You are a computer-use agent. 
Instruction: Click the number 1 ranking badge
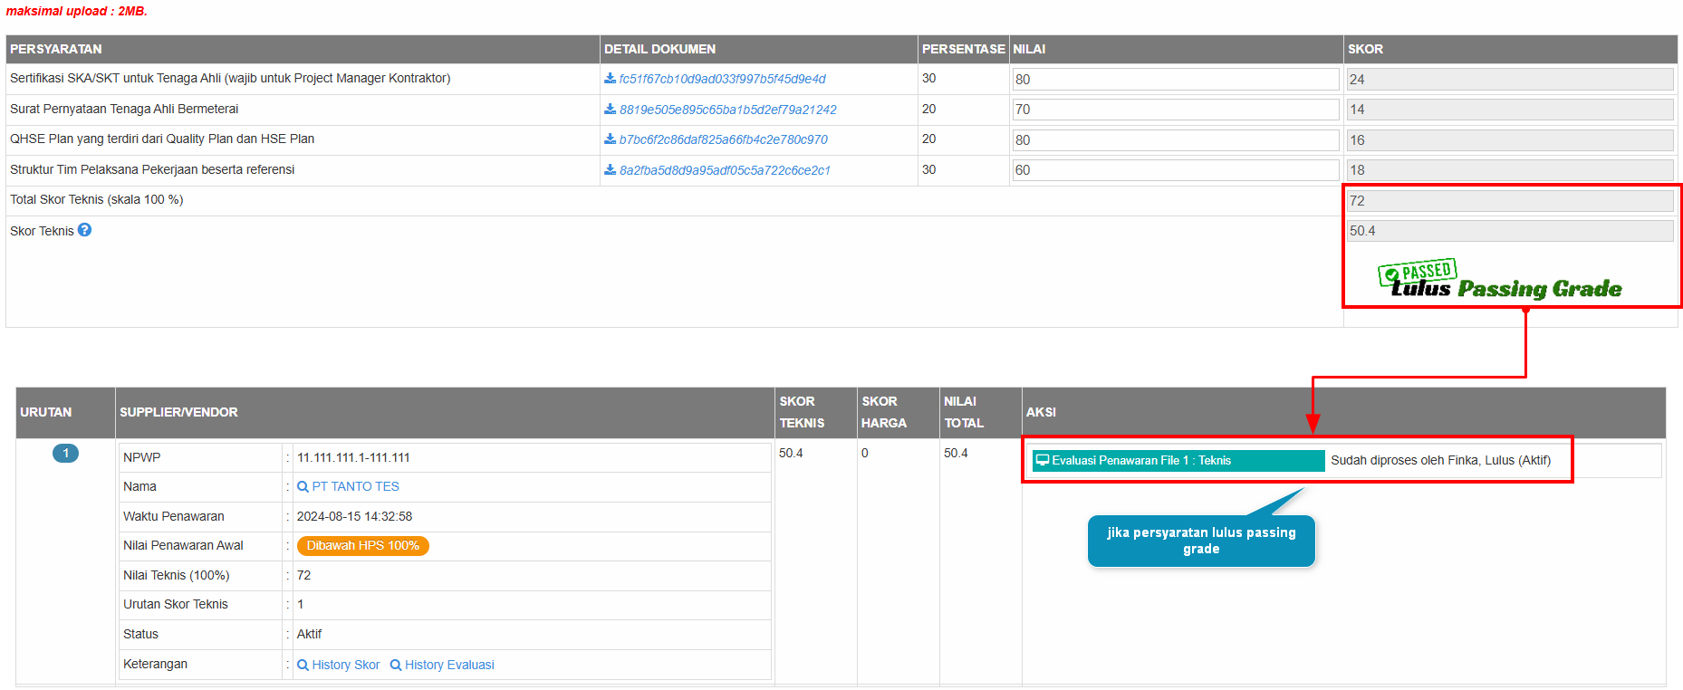pyautogui.click(x=65, y=454)
